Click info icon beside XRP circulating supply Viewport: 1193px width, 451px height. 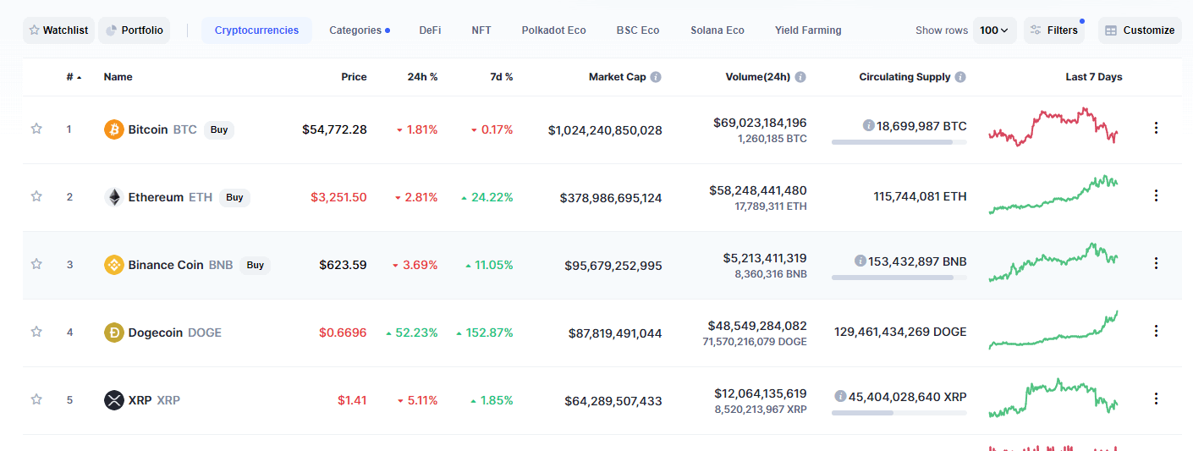tap(840, 396)
